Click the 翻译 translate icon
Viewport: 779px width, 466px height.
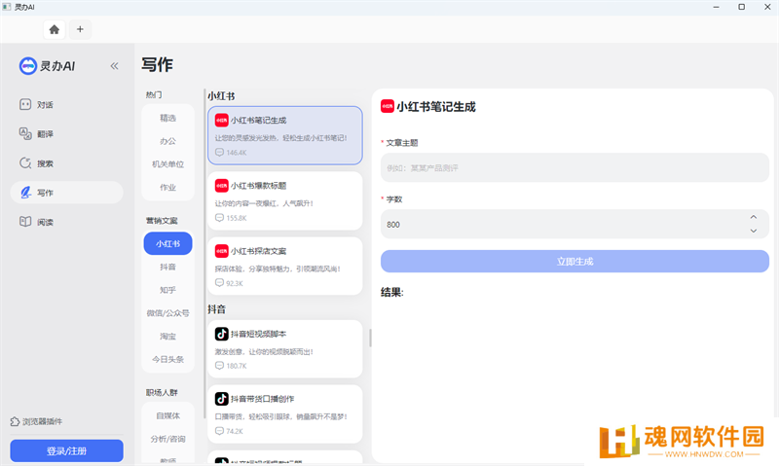pyautogui.click(x=25, y=133)
